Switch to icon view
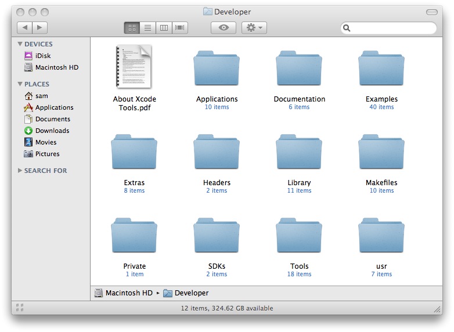This screenshot has width=454, height=332. pyautogui.click(x=132, y=28)
